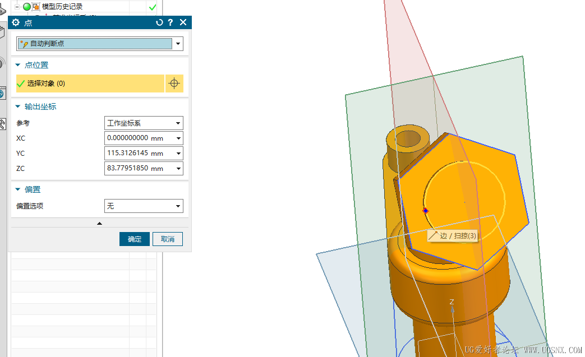The width and height of the screenshot is (585, 357).
Task: Click the 边 / 扫掠(3) selection tooltip
Action: coord(453,236)
